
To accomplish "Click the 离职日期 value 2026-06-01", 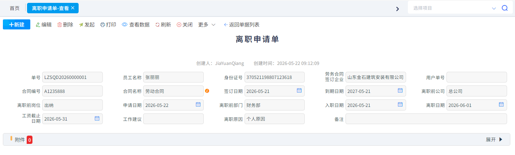I will pos(460,105).
